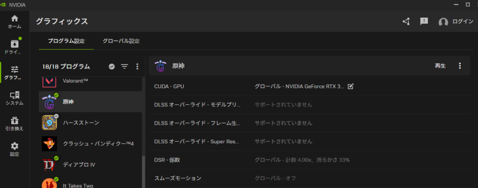
Task: Click the program list vertical scrollbar
Action: click(x=143, y=172)
